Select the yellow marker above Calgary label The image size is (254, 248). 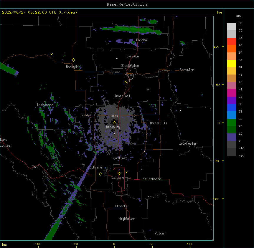119,173
